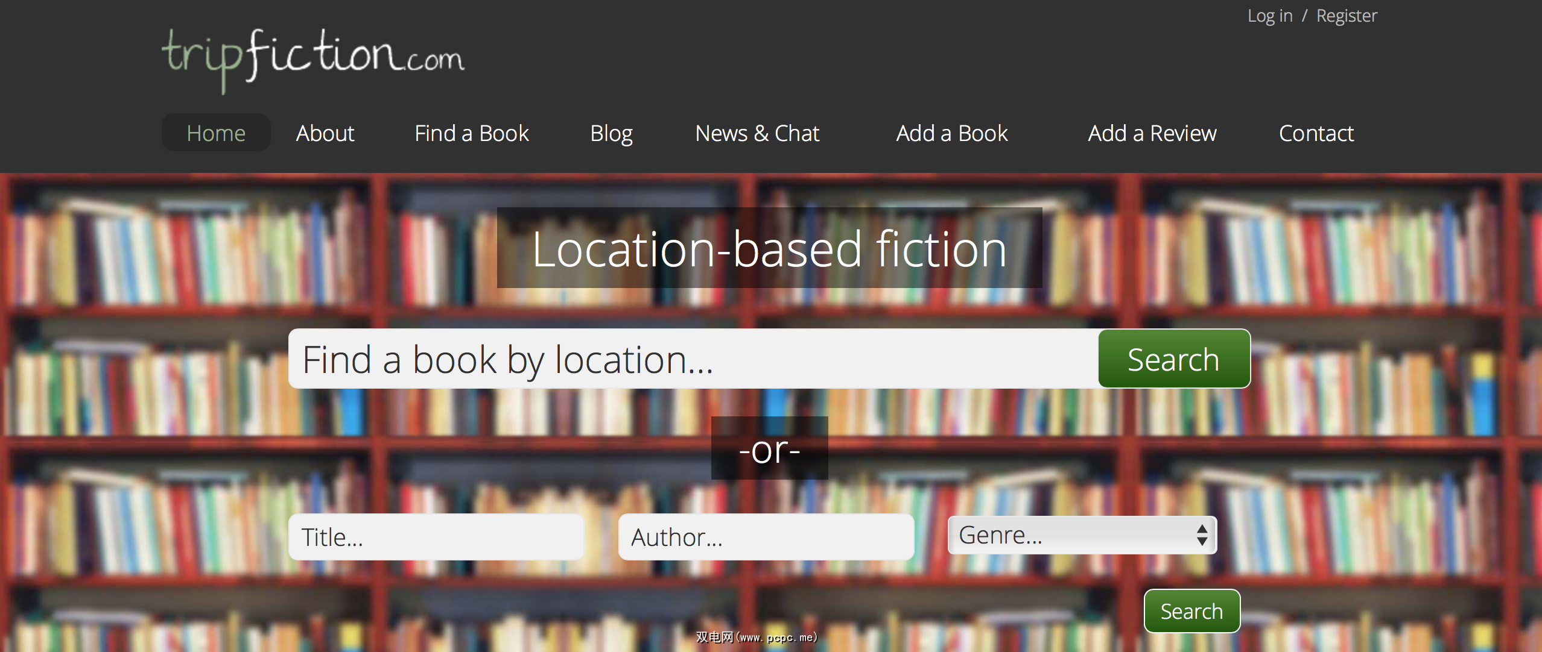
Task: Click into the Title input field
Action: [436, 537]
